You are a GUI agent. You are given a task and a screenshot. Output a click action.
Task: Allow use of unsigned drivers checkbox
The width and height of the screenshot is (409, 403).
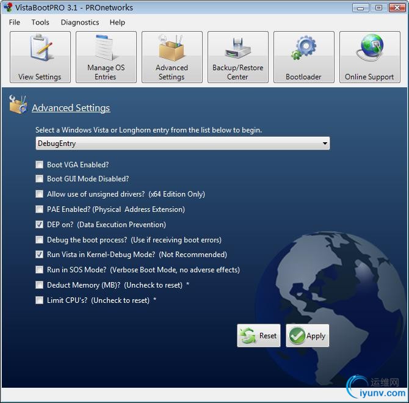pyautogui.click(x=40, y=194)
